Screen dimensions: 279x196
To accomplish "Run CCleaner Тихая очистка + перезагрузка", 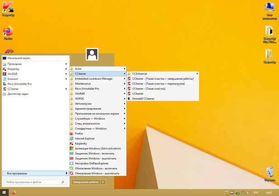I will pos(163,83).
